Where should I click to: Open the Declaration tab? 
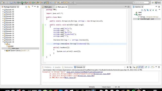tap(67, 67)
